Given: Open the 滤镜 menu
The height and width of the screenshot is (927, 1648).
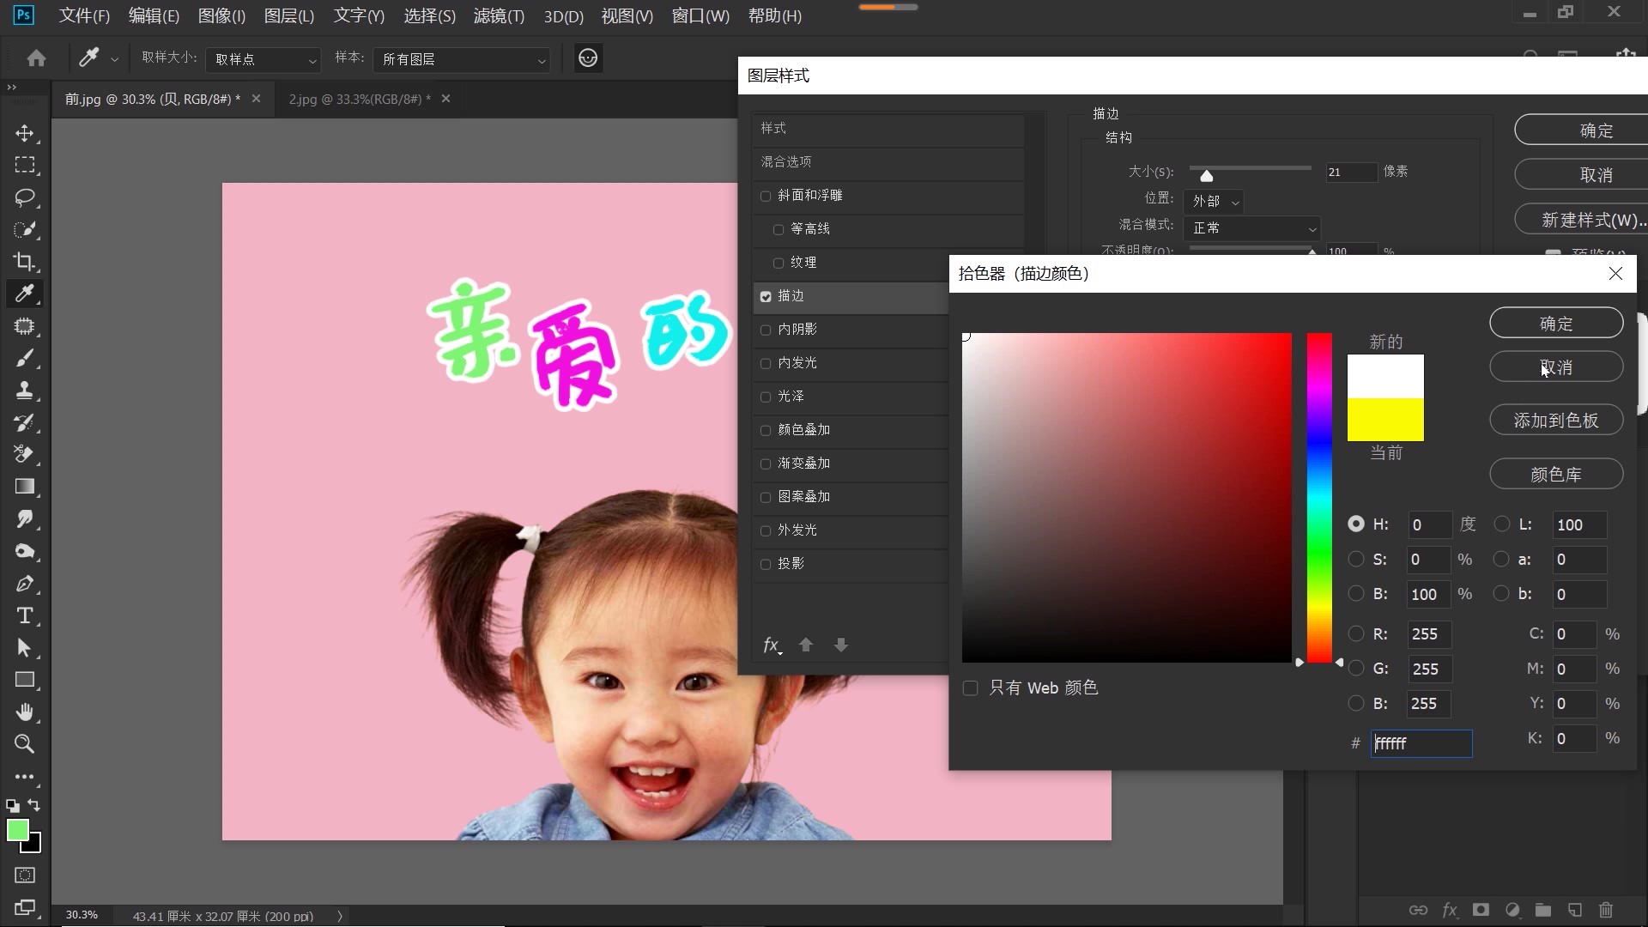Looking at the screenshot, I should (x=498, y=15).
